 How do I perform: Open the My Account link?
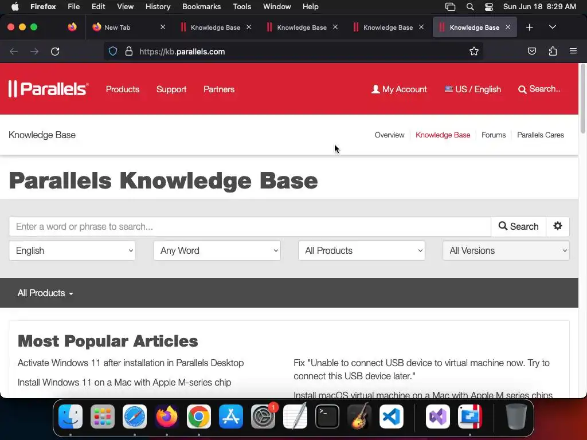pos(399,89)
